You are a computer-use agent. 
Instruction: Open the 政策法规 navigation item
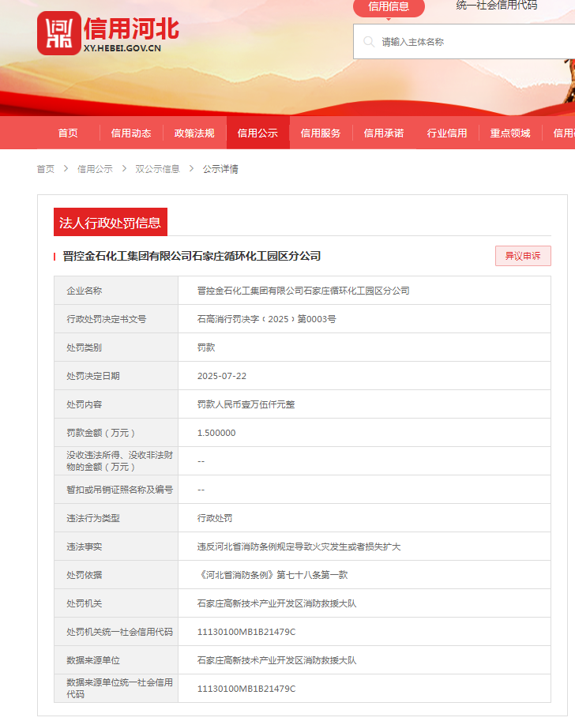pos(194,133)
